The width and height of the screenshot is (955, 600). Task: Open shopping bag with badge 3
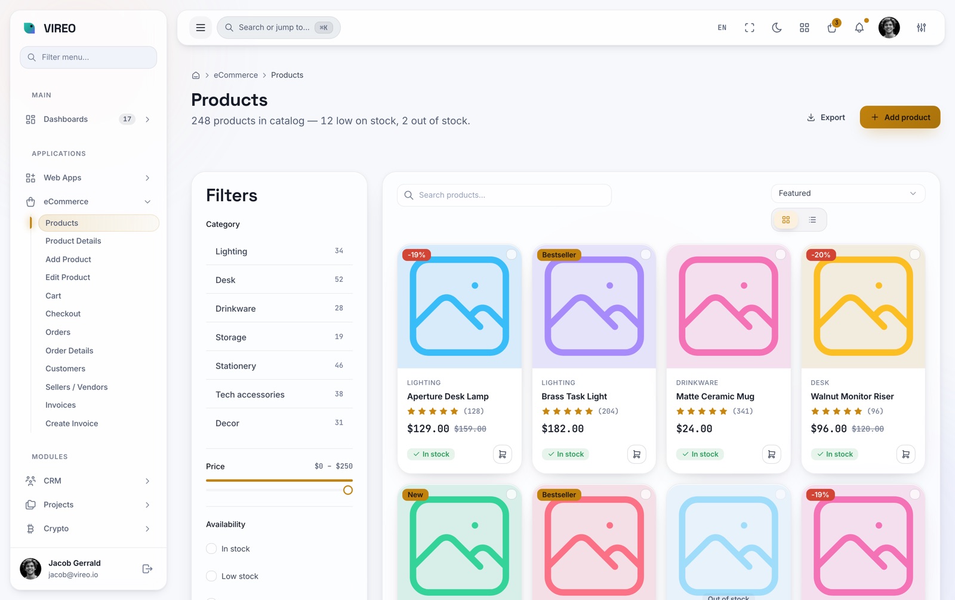(x=832, y=27)
